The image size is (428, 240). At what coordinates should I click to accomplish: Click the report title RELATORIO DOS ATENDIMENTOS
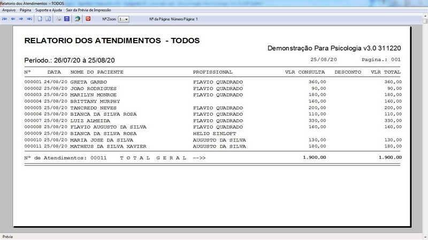tap(112, 41)
